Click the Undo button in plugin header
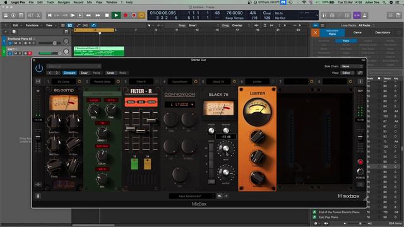 pos(110,73)
